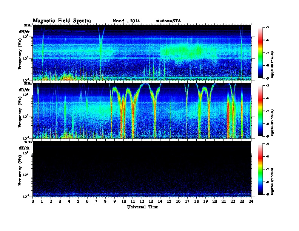
Task: Click hour 6 on the time axis
Action: coord(88,201)
